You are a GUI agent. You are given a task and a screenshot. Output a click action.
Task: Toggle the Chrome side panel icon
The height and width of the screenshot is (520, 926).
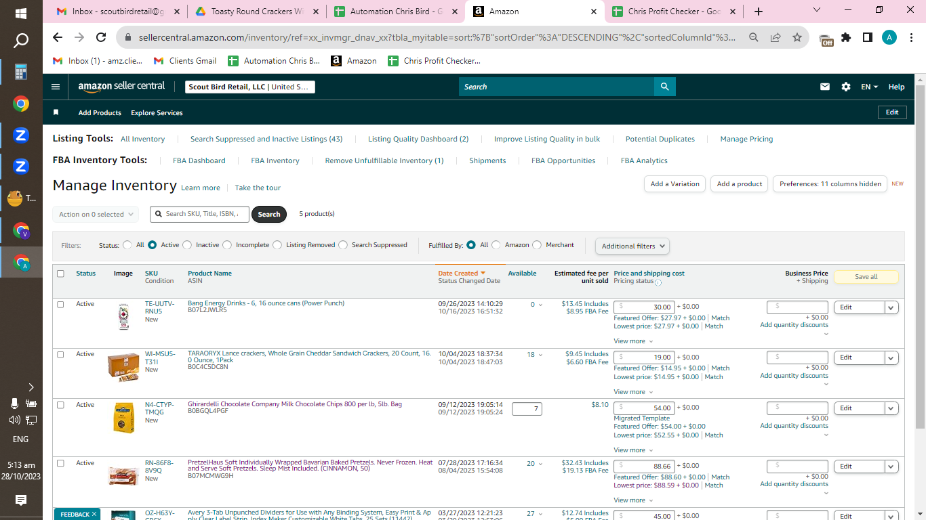[868, 38]
